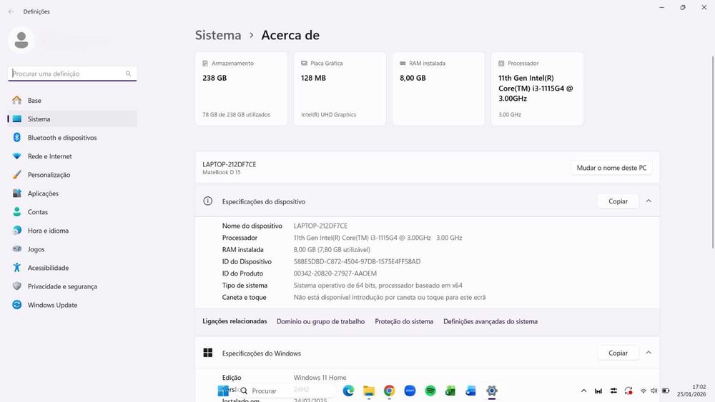Click the Settings gear icon on the taskbar
Image resolution: width=715 pixels, height=402 pixels.
492,391
